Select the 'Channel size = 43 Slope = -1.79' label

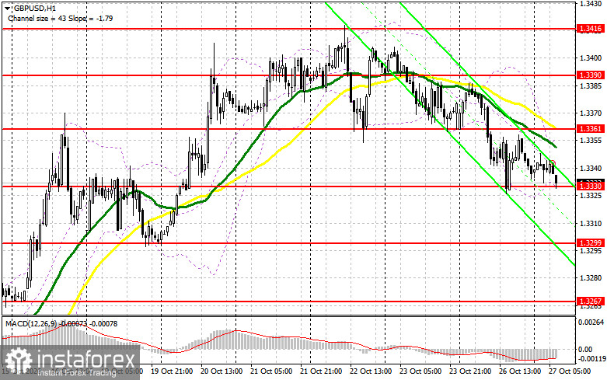(61, 18)
